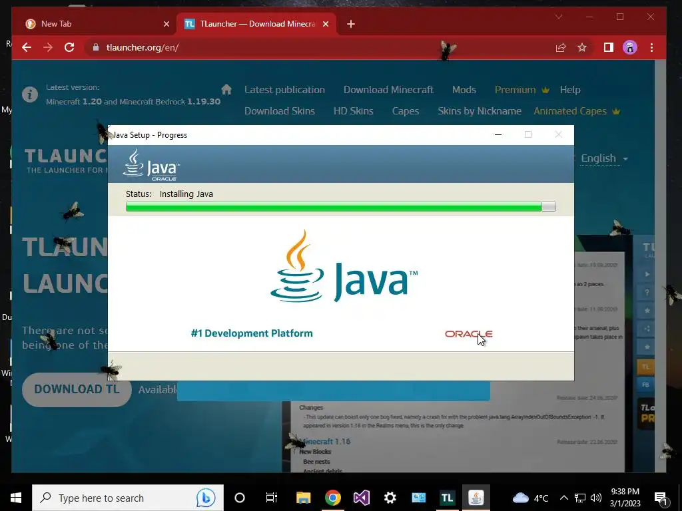Open Chrome three-dot menu
The image size is (682, 511).
651,47
